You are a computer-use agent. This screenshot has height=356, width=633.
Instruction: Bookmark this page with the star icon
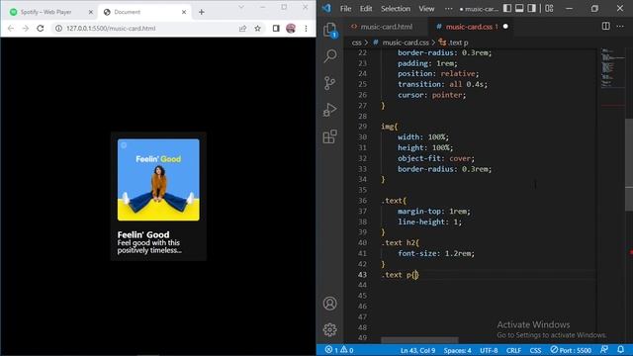257,29
